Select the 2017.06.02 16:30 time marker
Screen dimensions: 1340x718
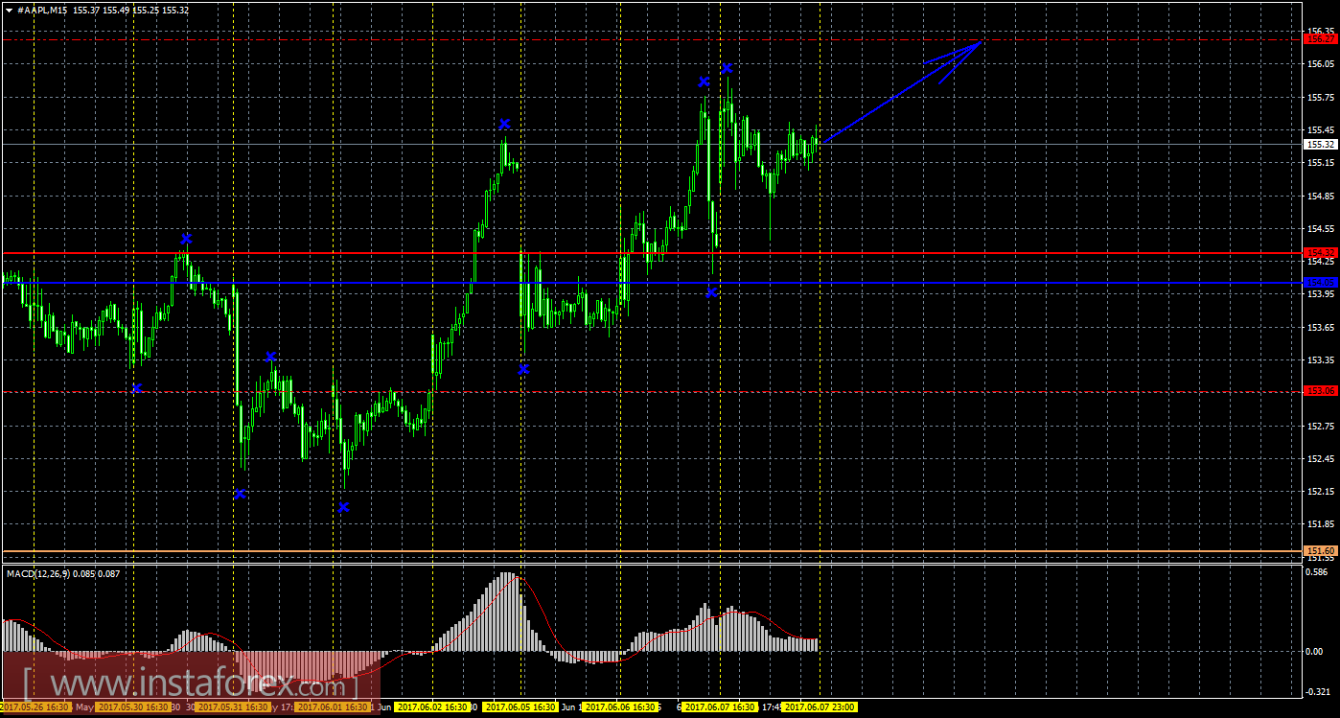coord(432,707)
